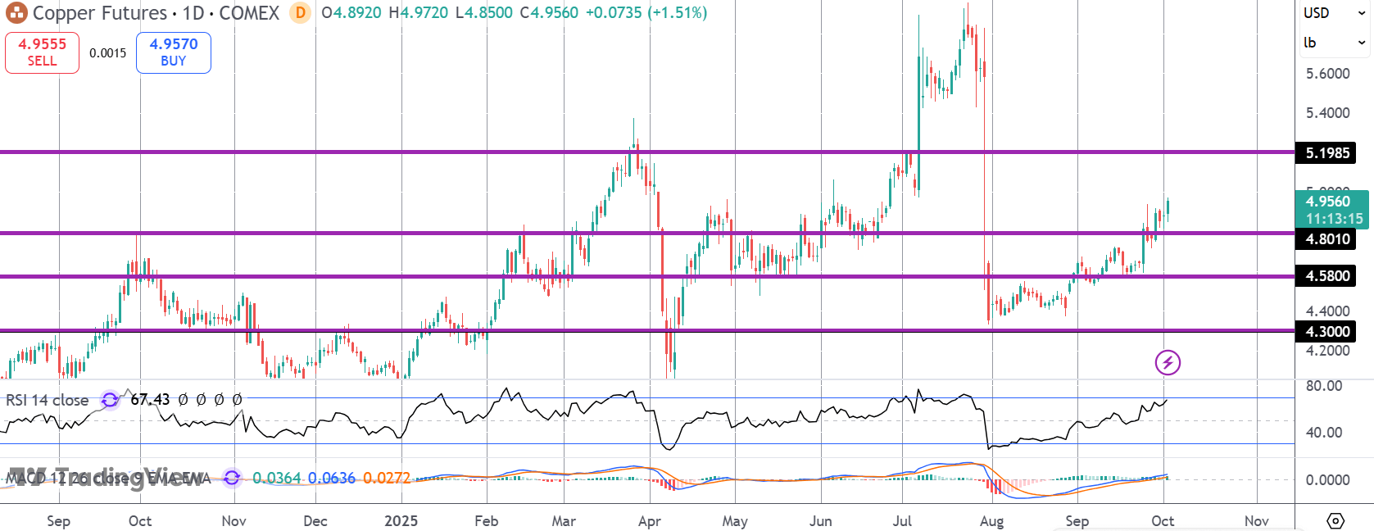This screenshot has width=1374, height=531.
Task: Click the purple icon beside RSI legend
Action: click(110, 400)
